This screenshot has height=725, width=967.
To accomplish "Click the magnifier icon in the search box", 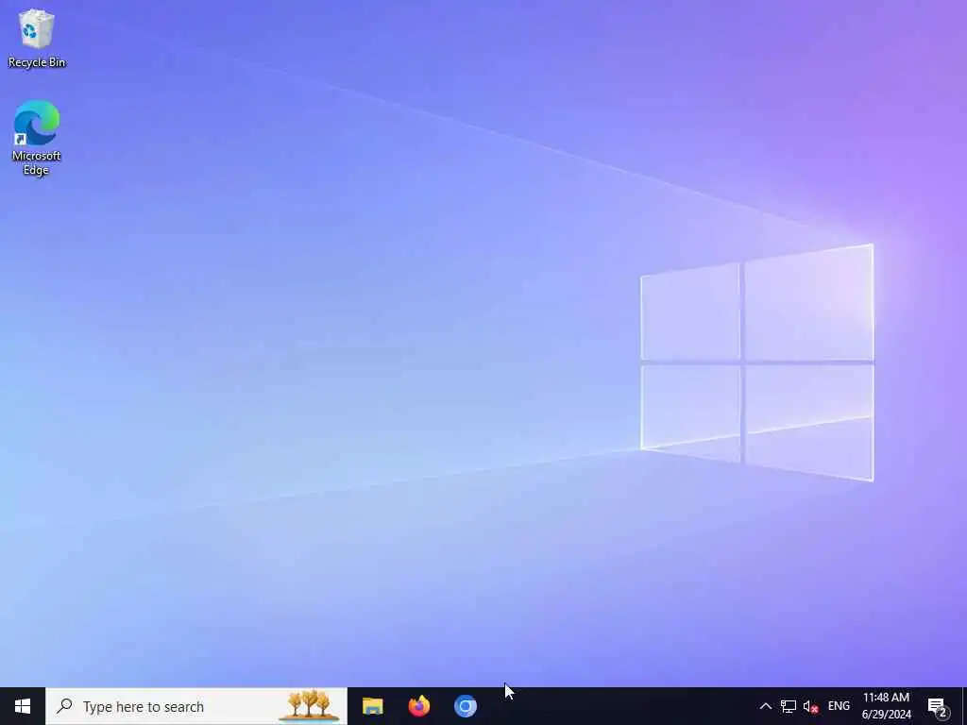I will pyautogui.click(x=64, y=706).
